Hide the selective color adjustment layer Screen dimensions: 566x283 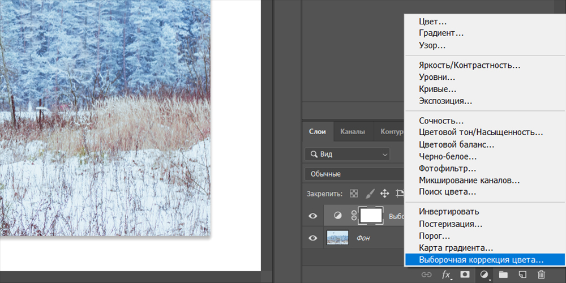312,216
